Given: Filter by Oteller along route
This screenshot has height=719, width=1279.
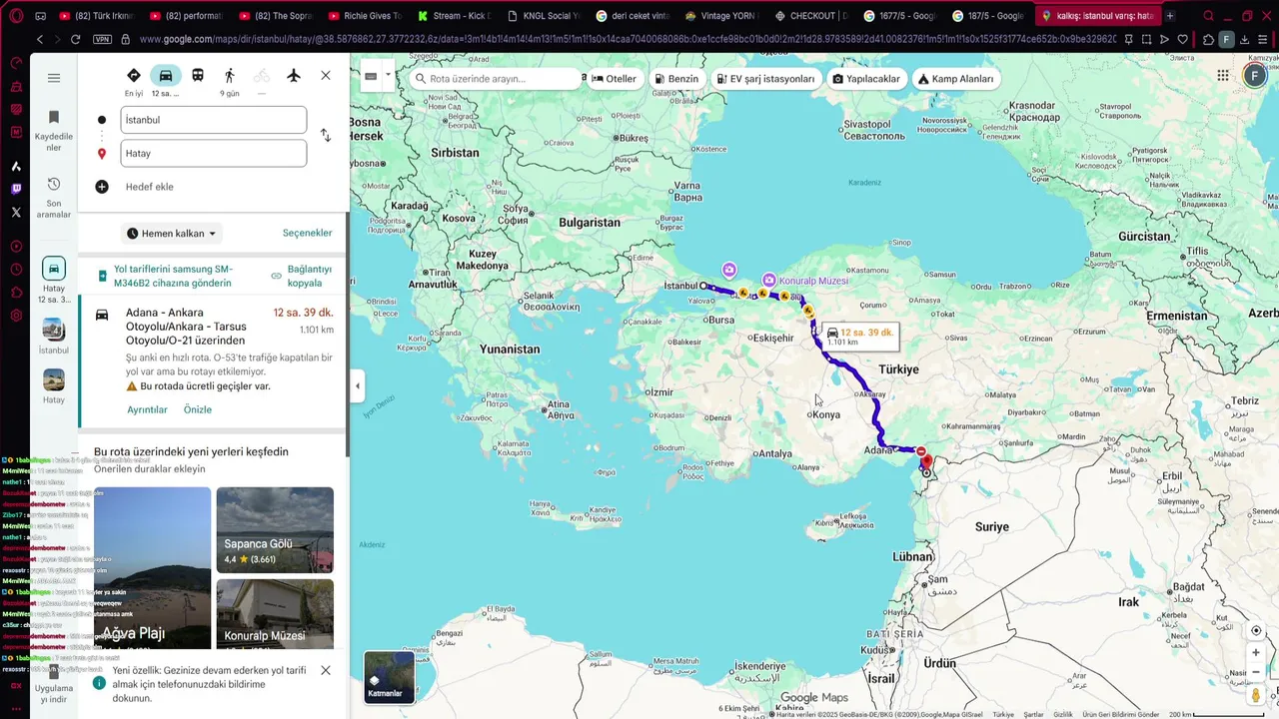Looking at the screenshot, I should pyautogui.click(x=614, y=79).
